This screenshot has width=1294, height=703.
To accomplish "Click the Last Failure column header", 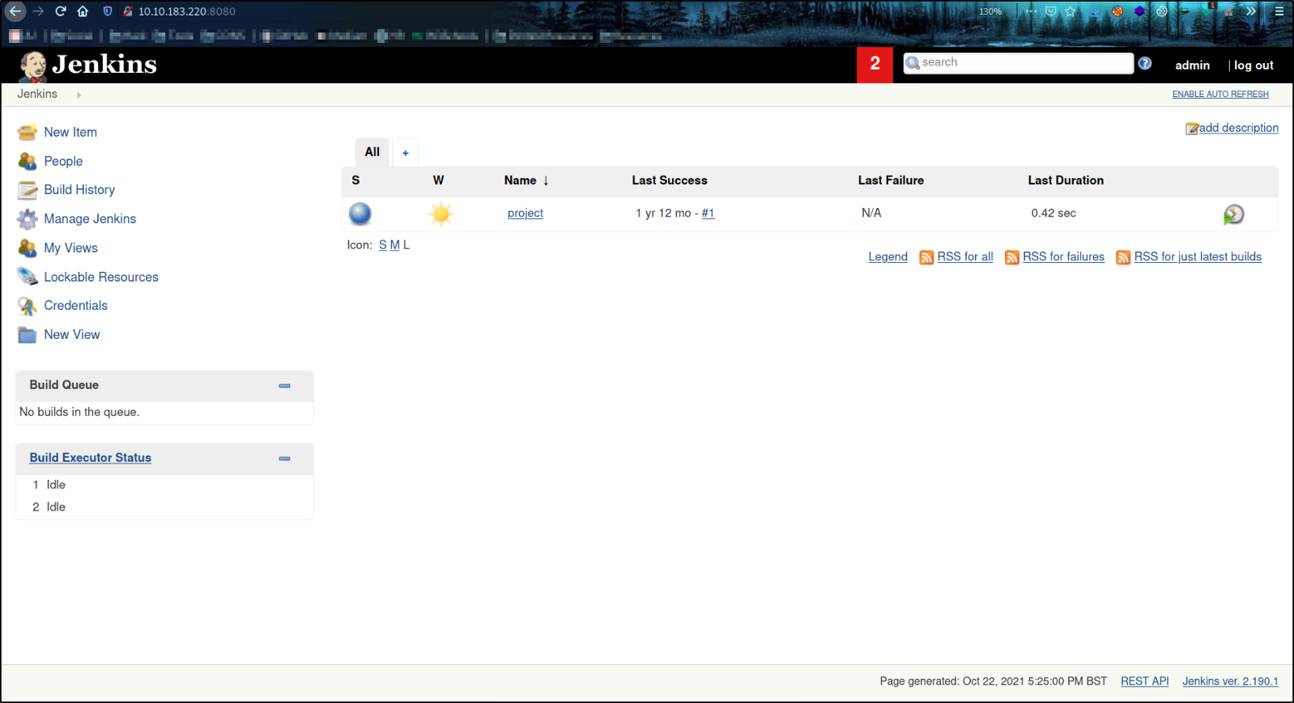I will (891, 180).
